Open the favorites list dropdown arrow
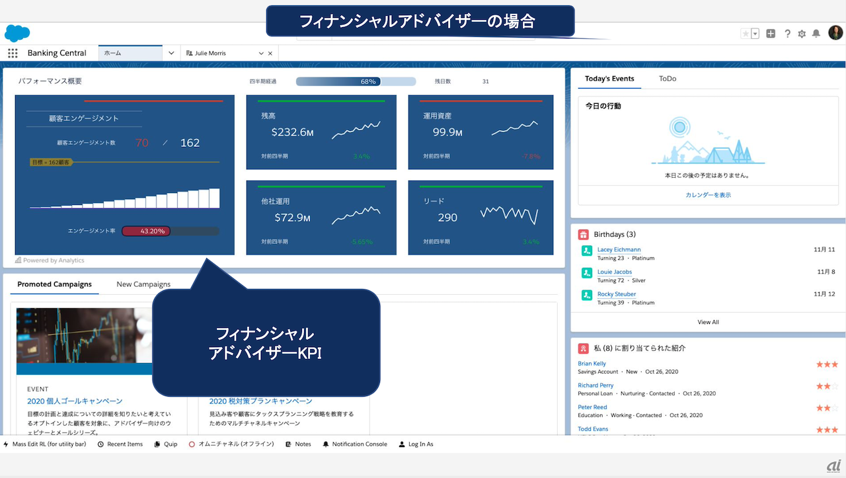The height and width of the screenshot is (478, 846). pos(755,34)
